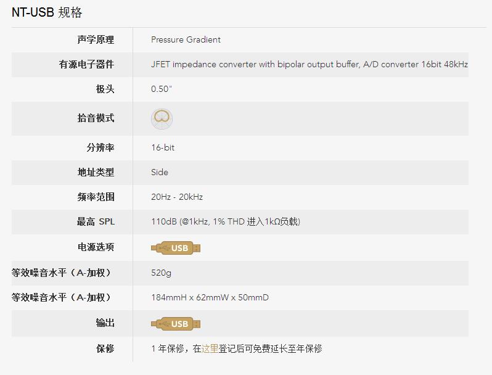Select the 最高 SPL label
The height and width of the screenshot is (375, 492).
[x=96, y=222]
